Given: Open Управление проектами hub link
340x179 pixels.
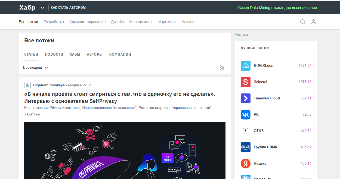Looking at the screenshot, I should pyautogui.click(x=191, y=108).
